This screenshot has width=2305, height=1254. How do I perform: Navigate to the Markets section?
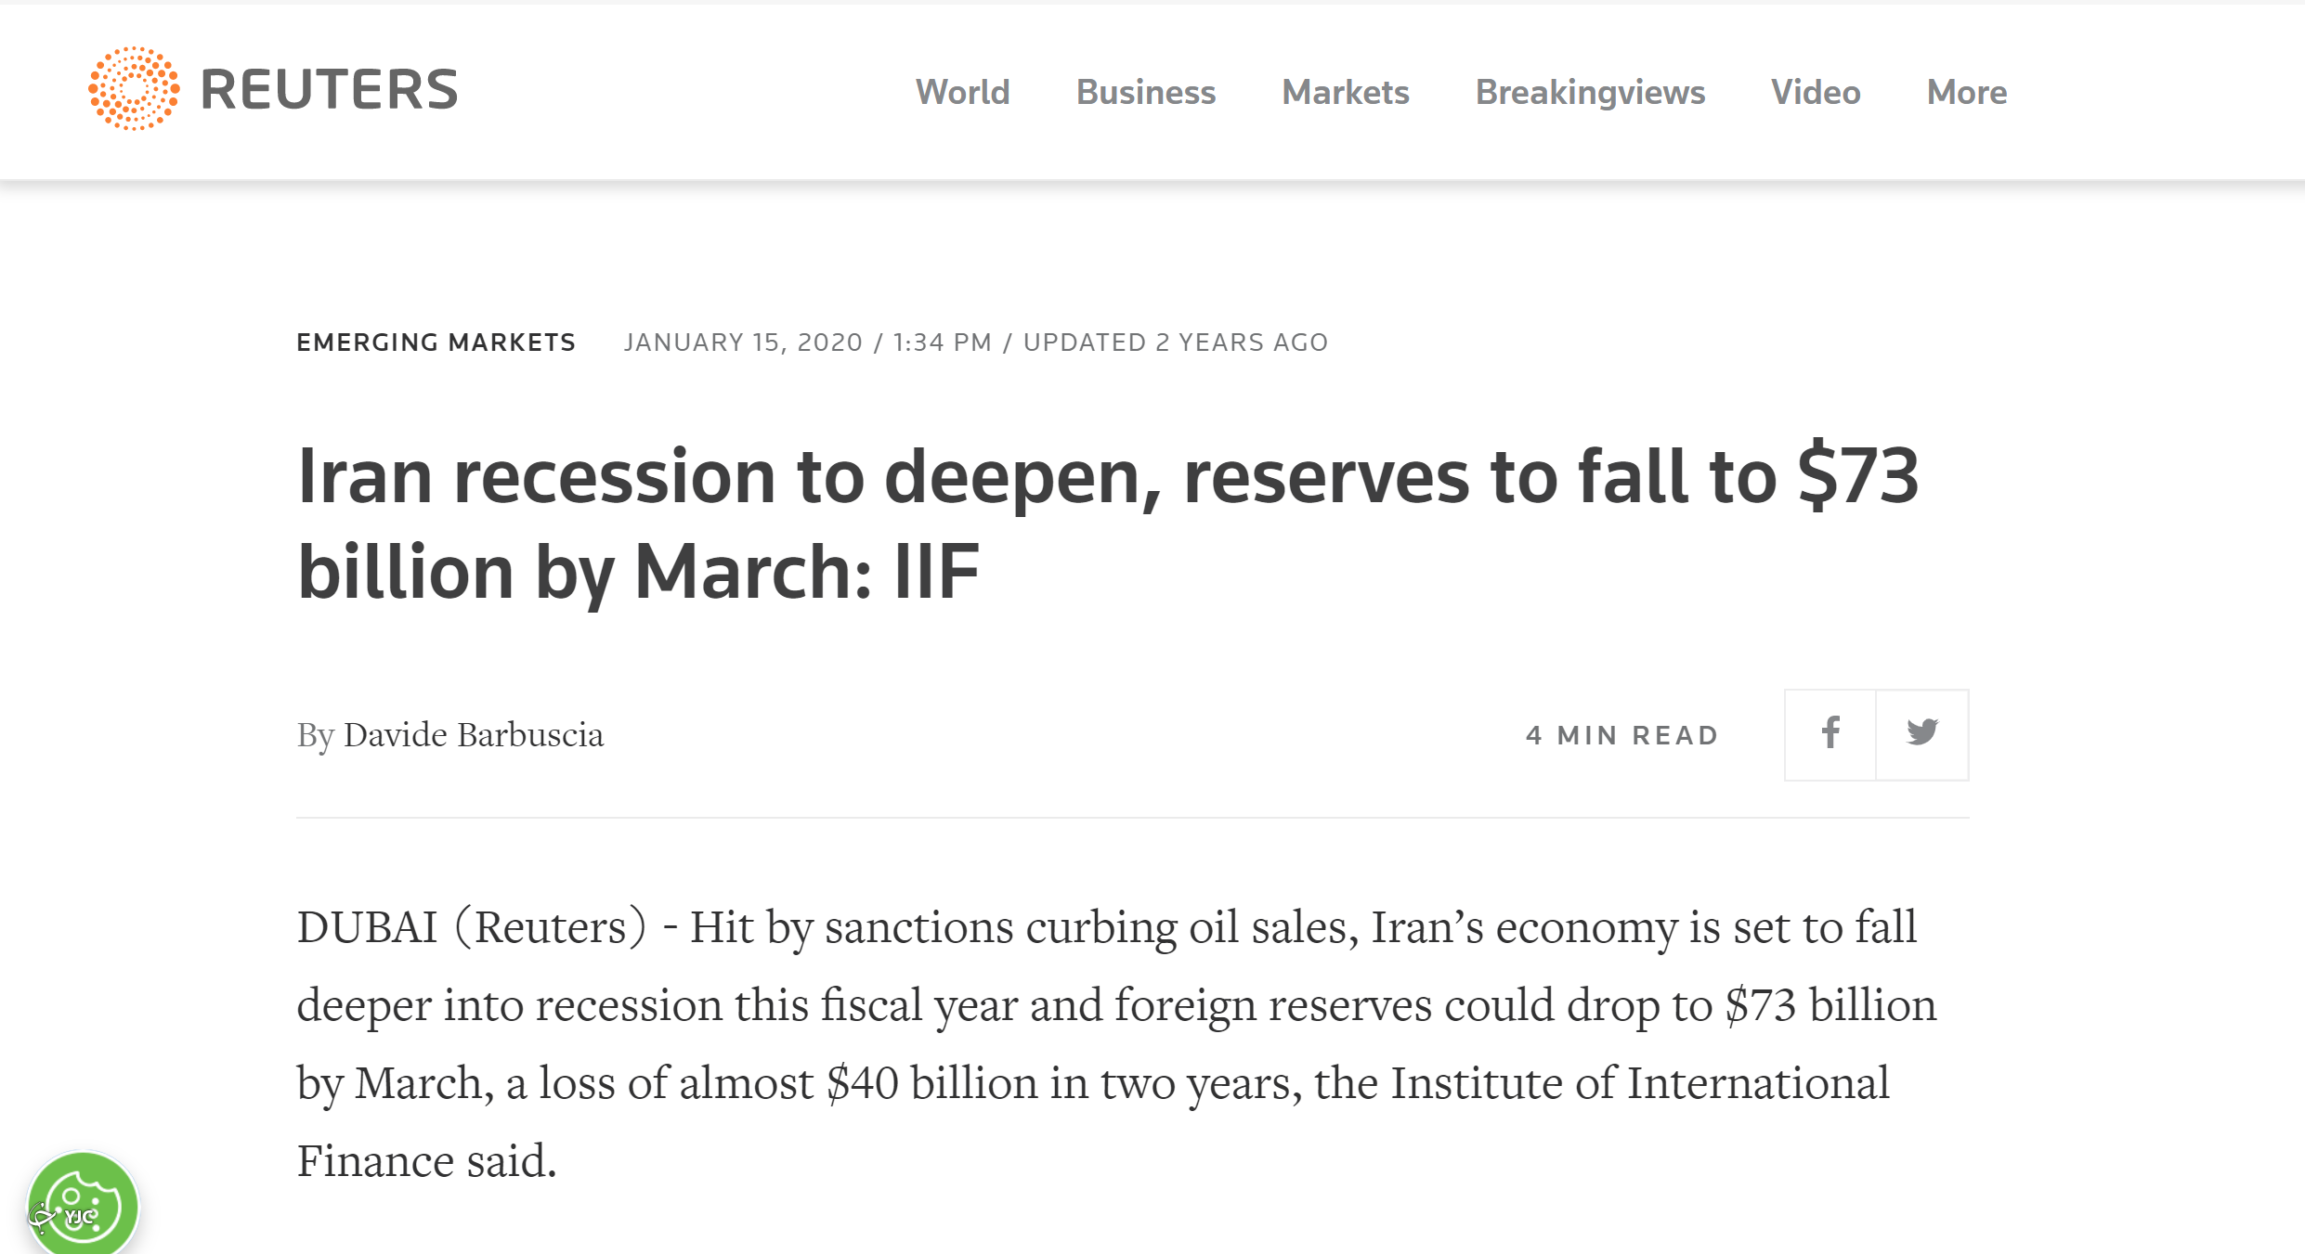[1345, 92]
